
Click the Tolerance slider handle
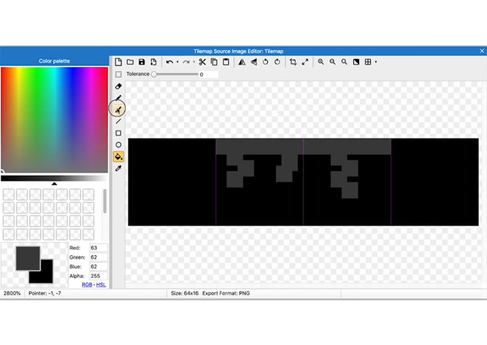[154, 75]
